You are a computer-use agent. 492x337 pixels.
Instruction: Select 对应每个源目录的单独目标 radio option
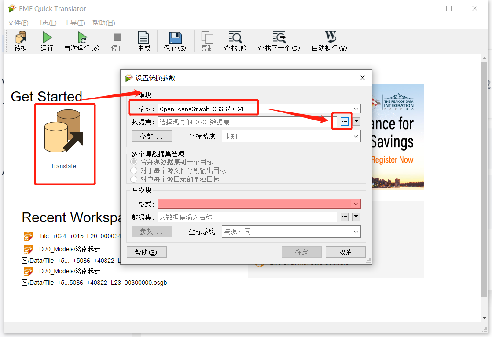pyautogui.click(x=134, y=179)
